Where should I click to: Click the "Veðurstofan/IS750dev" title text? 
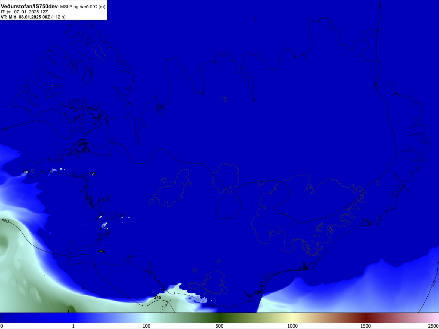29,7
